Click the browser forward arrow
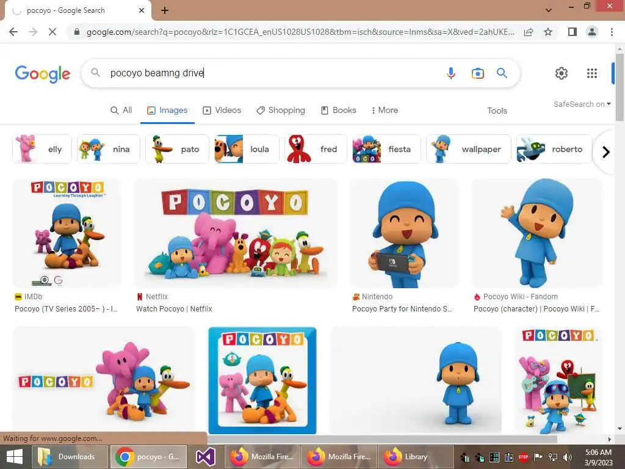Viewport: 625px width, 469px height. click(x=33, y=32)
